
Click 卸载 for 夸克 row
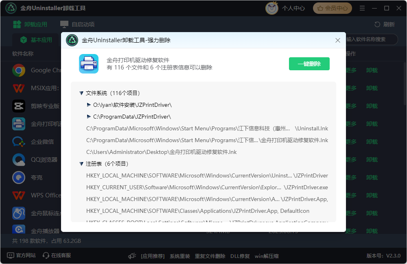(372, 177)
